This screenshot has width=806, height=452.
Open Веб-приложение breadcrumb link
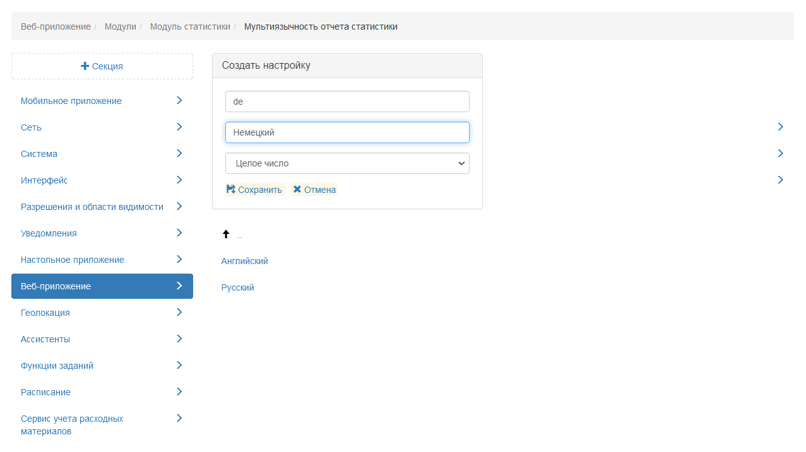tap(56, 26)
